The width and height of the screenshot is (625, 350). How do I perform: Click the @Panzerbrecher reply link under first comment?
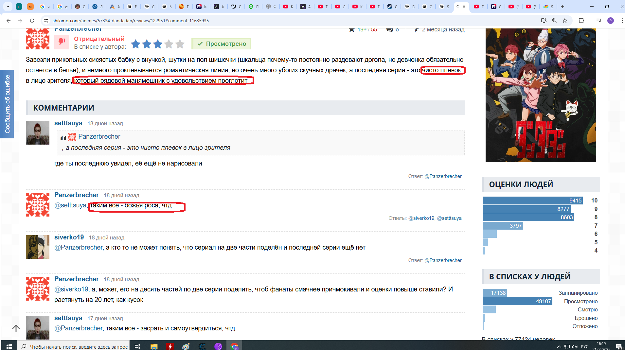443,176
